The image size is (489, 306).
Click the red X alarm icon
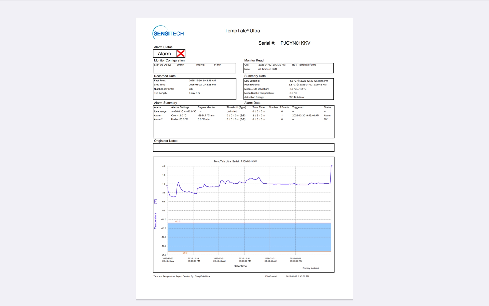181,54
